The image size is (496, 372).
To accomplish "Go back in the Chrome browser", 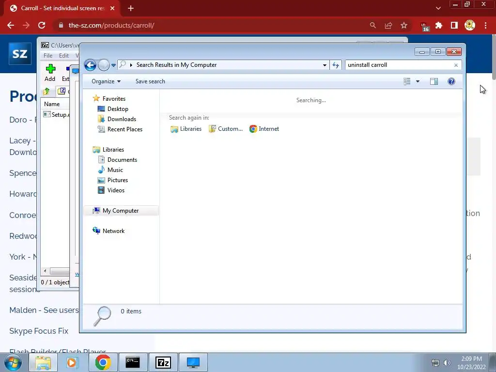I will (x=11, y=25).
